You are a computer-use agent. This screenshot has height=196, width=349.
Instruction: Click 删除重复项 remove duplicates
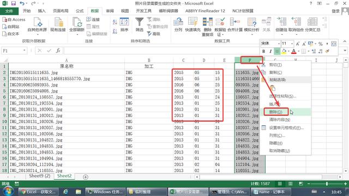[x=207, y=27]
